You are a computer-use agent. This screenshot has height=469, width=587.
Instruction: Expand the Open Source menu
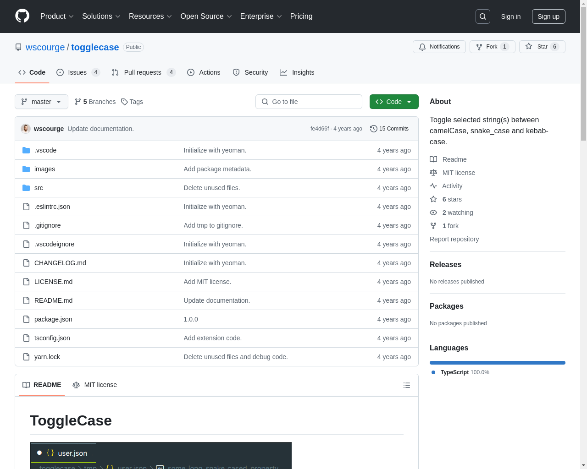206,16
